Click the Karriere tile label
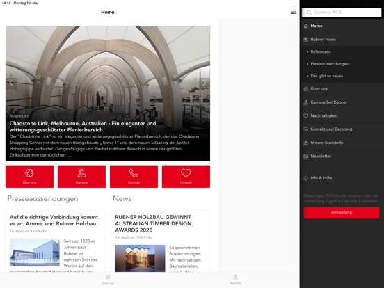The height and width of the screenshot is (288, 384). [81, 182]
